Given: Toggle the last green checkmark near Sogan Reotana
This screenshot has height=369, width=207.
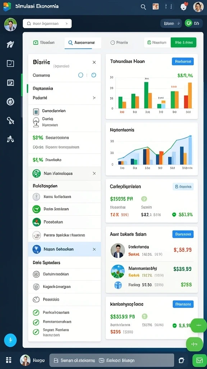Looking at the screenshot, I should pos(36,332).
